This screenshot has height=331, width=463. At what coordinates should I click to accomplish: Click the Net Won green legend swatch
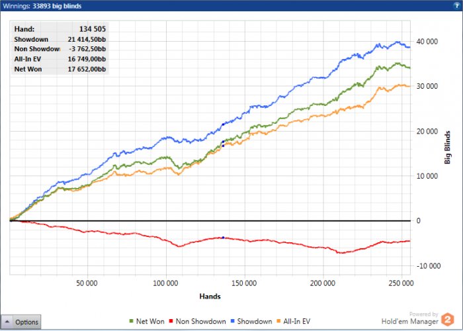(132, 321)
